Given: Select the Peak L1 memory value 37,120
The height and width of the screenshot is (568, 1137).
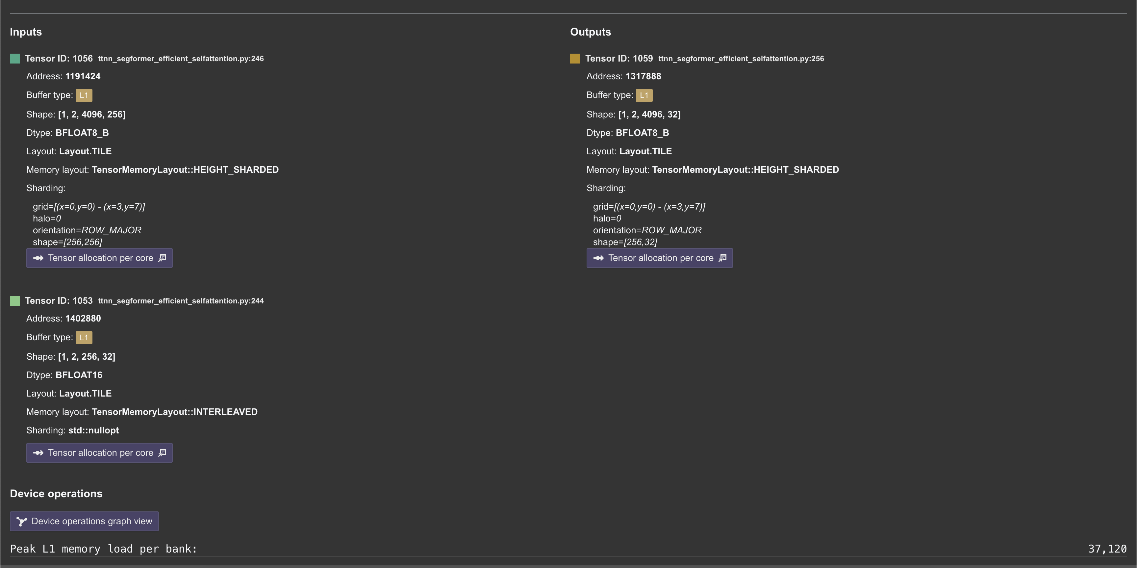Looking at the screenshot, I should click(x=1110, y=549).
